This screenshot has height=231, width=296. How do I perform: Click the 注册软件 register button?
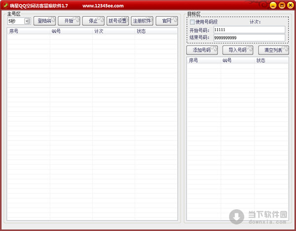[x=142, y=21]
